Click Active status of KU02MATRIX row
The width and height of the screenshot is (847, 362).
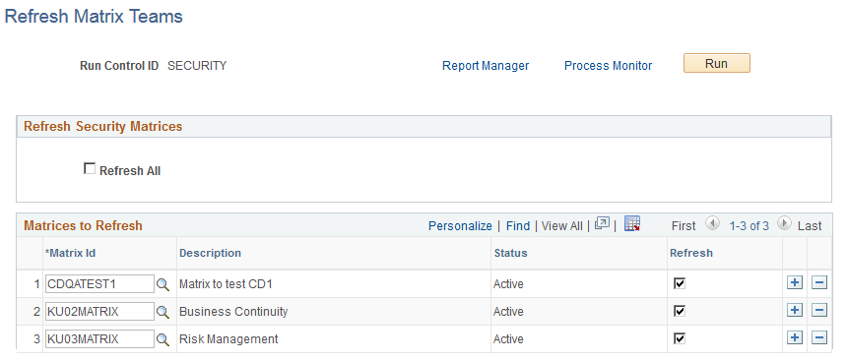(x=508, y=312)
